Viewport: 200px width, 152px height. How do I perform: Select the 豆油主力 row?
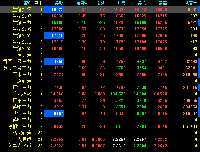100,87
